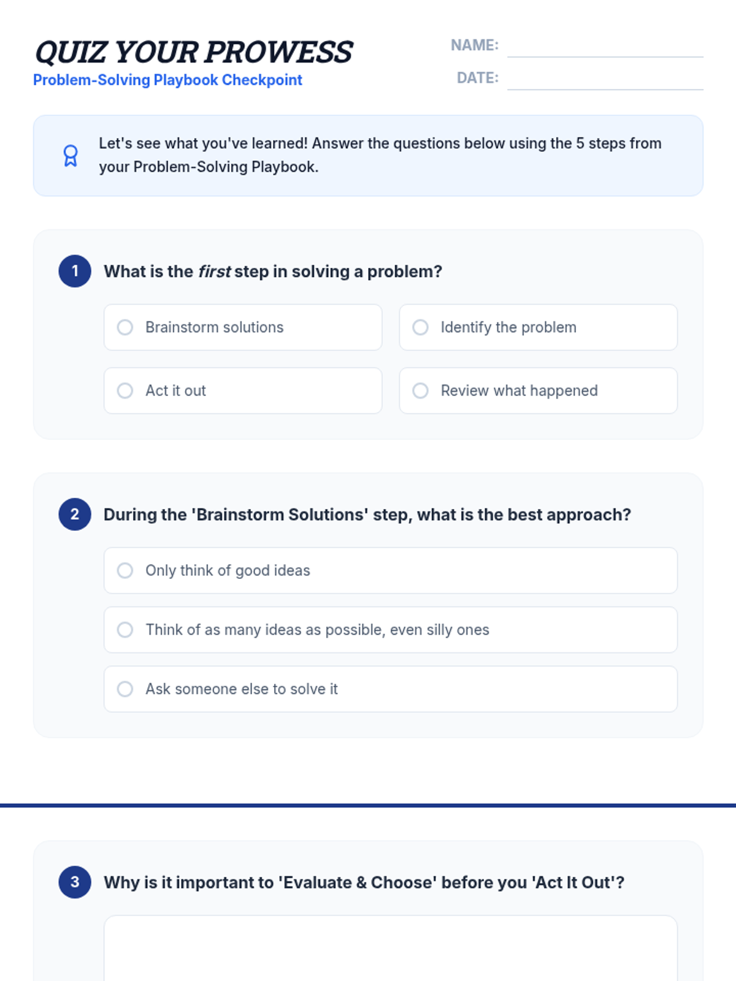Click the 'QUIZ YOUR PROWESS' heading
The width and height of the screenshot is (736, 981).
click(193, 52)
